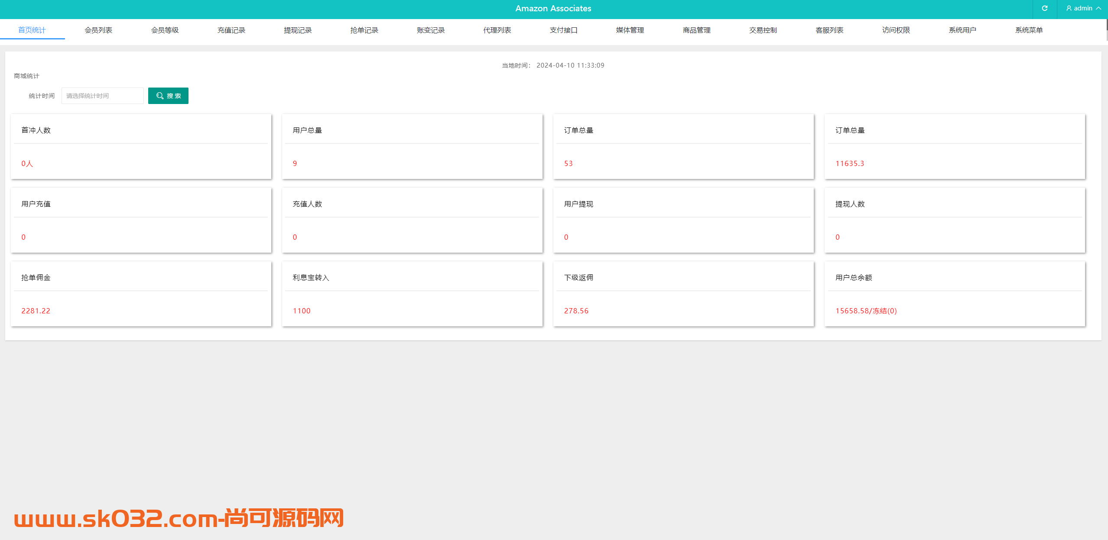Click the user avatar icon beside admin

[1069, 8]
